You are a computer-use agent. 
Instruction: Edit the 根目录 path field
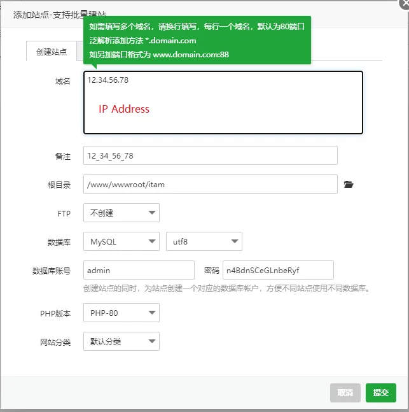click(x=211, y=184)
